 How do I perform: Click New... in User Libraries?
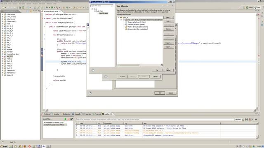point(168,17)
